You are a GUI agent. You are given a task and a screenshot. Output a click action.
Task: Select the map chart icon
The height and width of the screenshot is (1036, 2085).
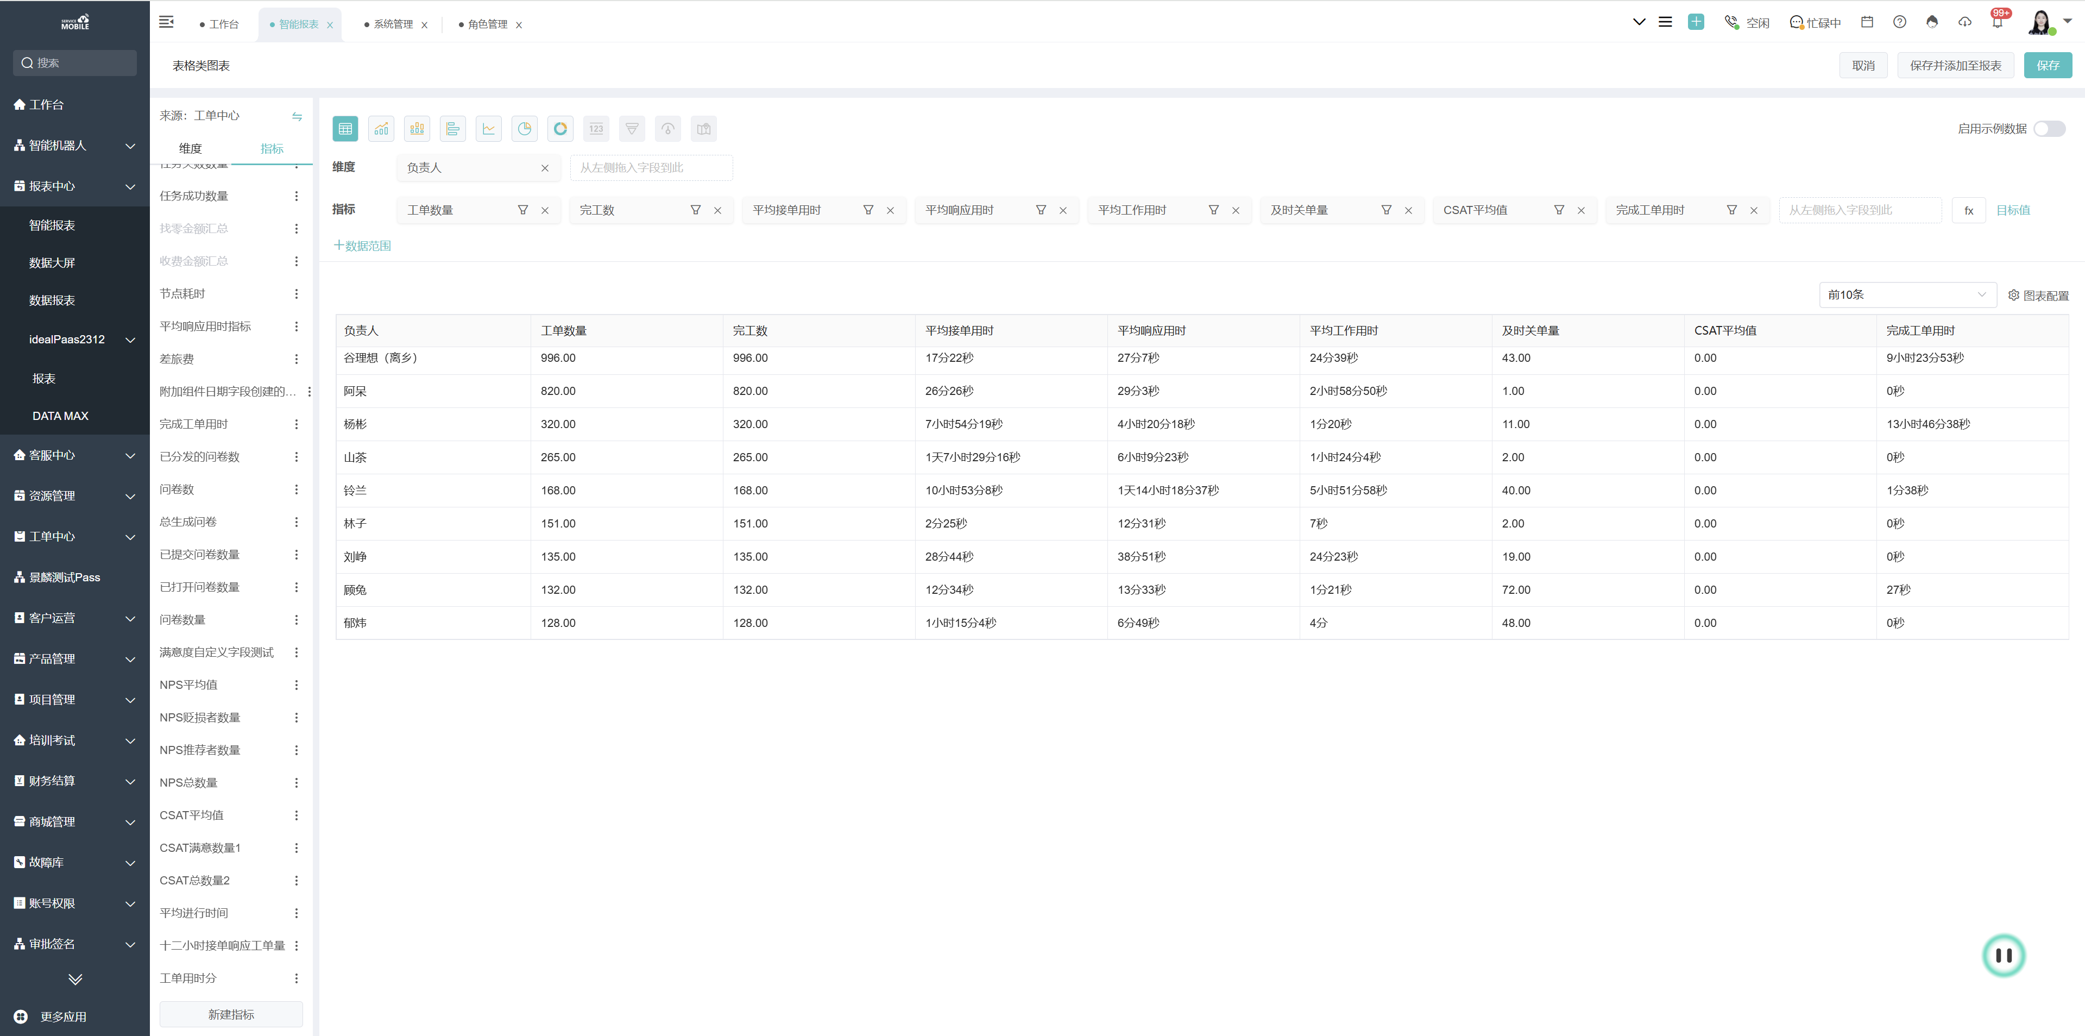pos(704,129)
